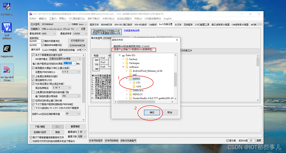
Task: Open the 引脚数 Auto dropdown
Action: [x=83, y=24]
